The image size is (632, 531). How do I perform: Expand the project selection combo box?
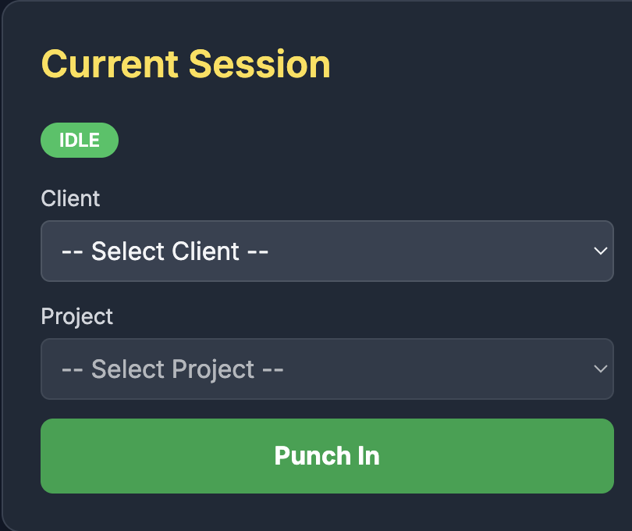coord(327,369)
